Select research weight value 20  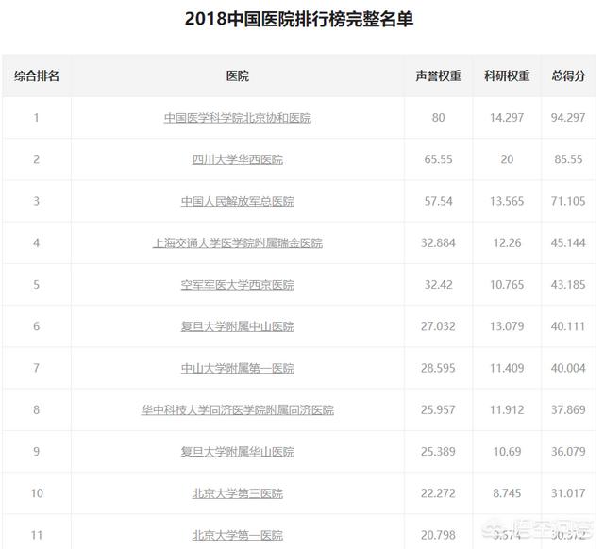point(507,159)
